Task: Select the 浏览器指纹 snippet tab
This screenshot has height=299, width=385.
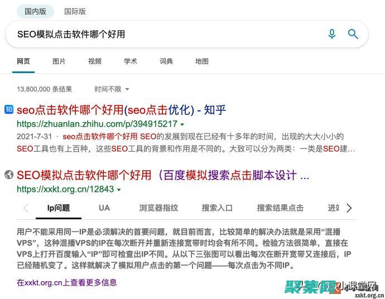Action: click(x=158, y=208)
